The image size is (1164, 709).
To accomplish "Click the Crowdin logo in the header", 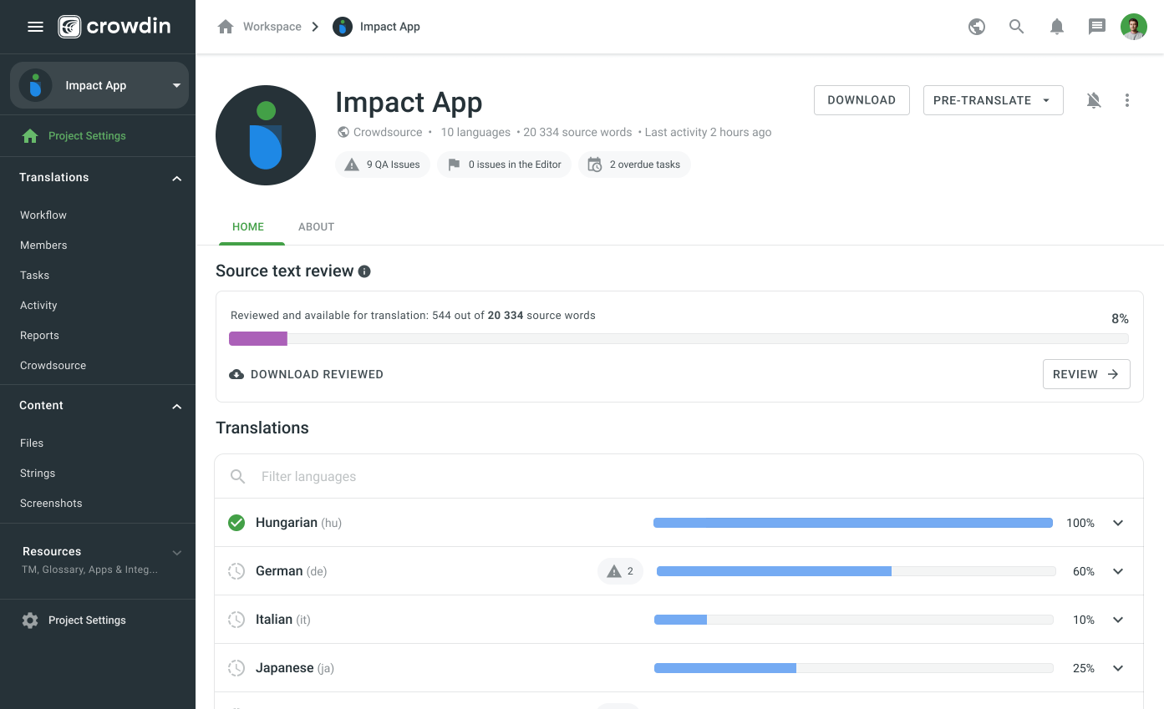I will tap(114, 26).
